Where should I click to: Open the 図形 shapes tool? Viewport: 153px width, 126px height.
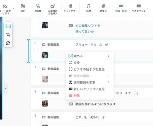click(23, 8)
